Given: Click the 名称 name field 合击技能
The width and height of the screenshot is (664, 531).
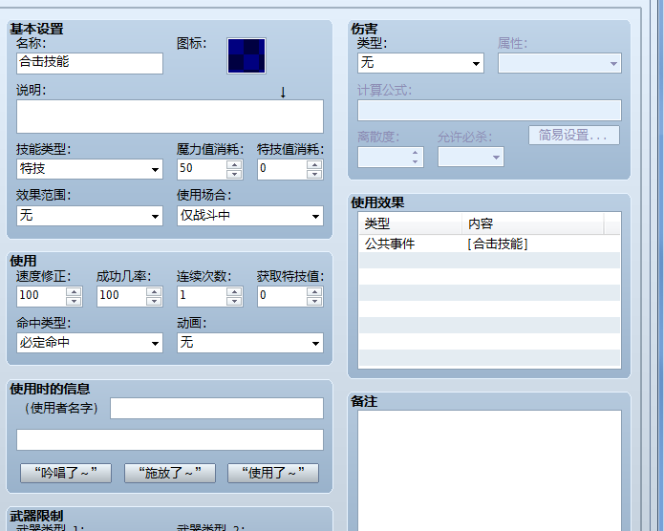Looking at the screenshot, I should (x=90, y=63).
